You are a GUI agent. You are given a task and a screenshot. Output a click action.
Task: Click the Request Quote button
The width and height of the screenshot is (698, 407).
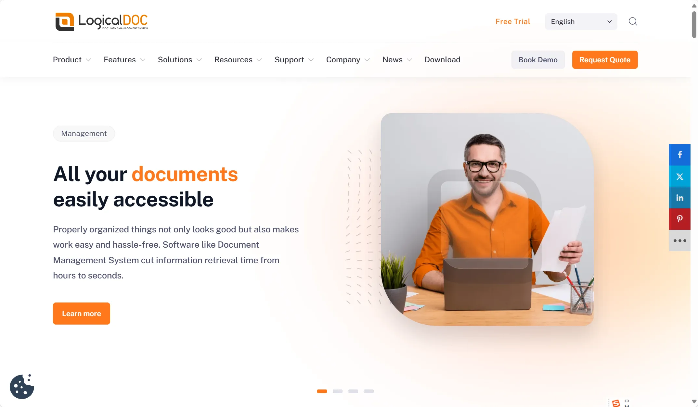click(605, 60)
